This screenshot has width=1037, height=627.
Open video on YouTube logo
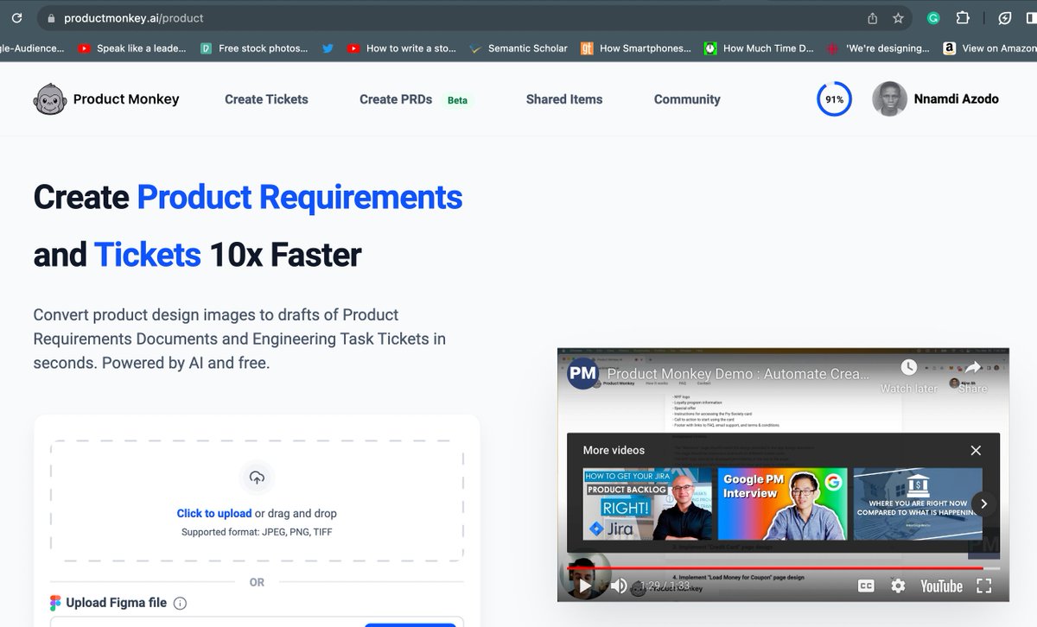coord(941,586)
